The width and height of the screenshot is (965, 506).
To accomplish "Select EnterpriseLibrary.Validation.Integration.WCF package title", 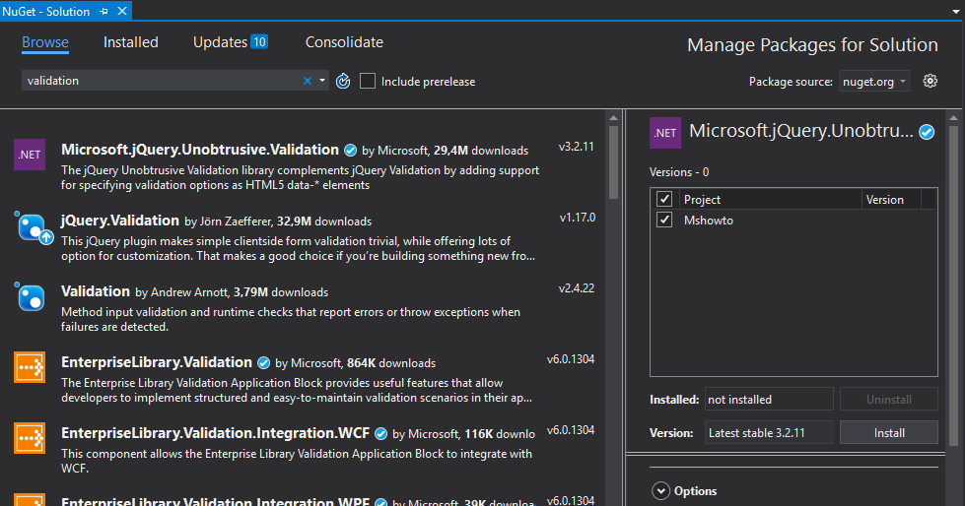I will [x=216, y=433].
